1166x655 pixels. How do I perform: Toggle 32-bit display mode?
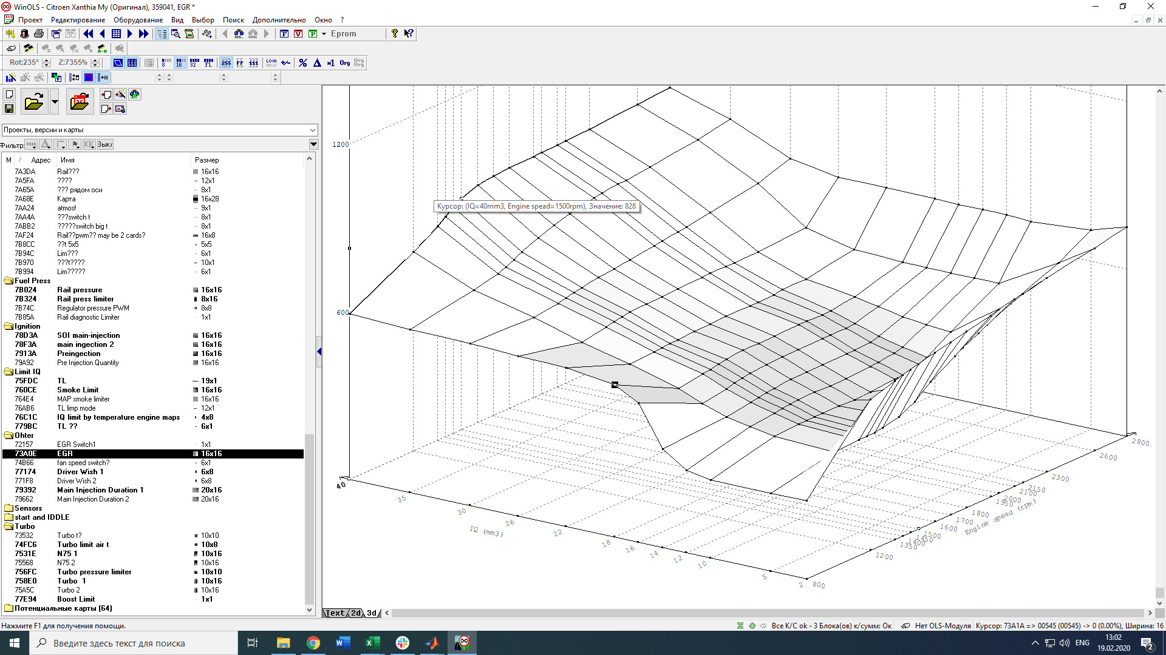click(x=194, y=62)
